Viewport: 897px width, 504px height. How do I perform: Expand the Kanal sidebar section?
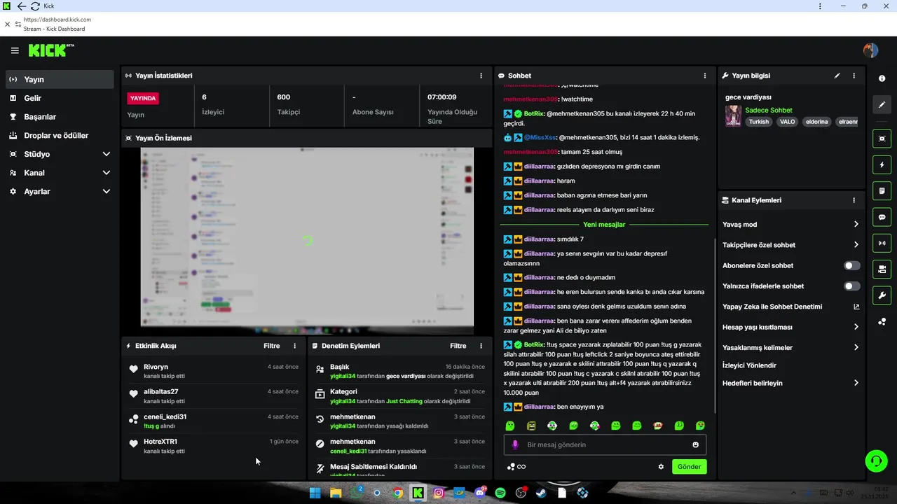coord(60,173)
